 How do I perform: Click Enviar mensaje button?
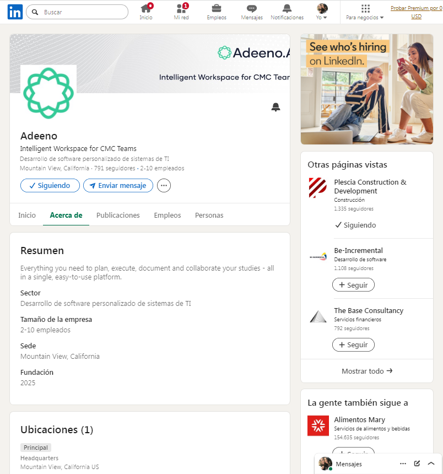[x=118, y=186]
